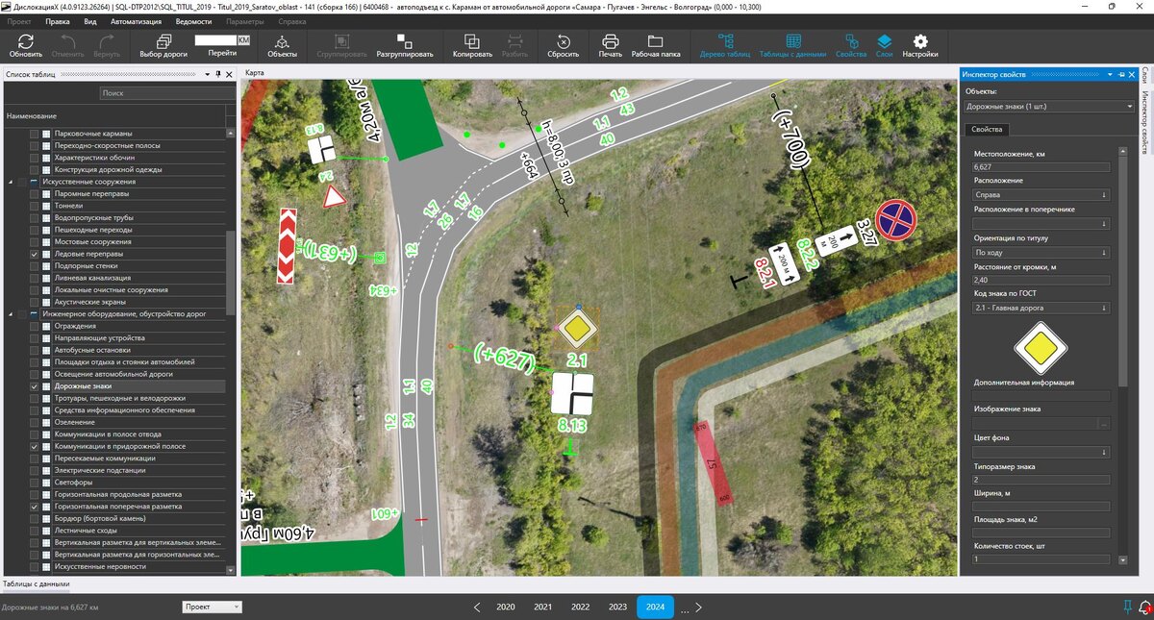Select year 2021 in timeline
This screenshot has height=620, width=1154.
point(543,607)
